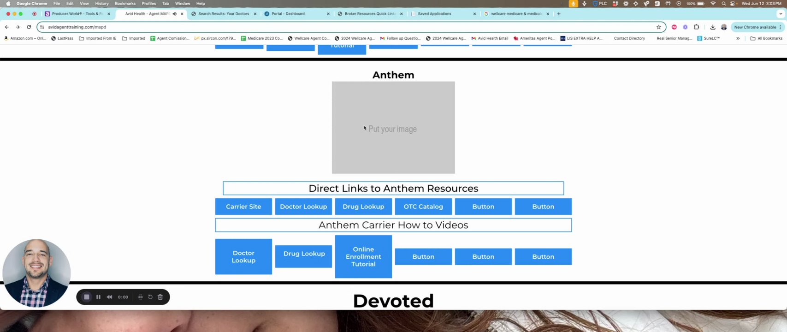787x332 pixels.
Task: Open Spotlight search in the menu bar
Action: pos(724,3)
